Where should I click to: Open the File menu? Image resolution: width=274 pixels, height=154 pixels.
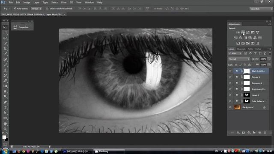pyautogui.click(x=11, y=3)
